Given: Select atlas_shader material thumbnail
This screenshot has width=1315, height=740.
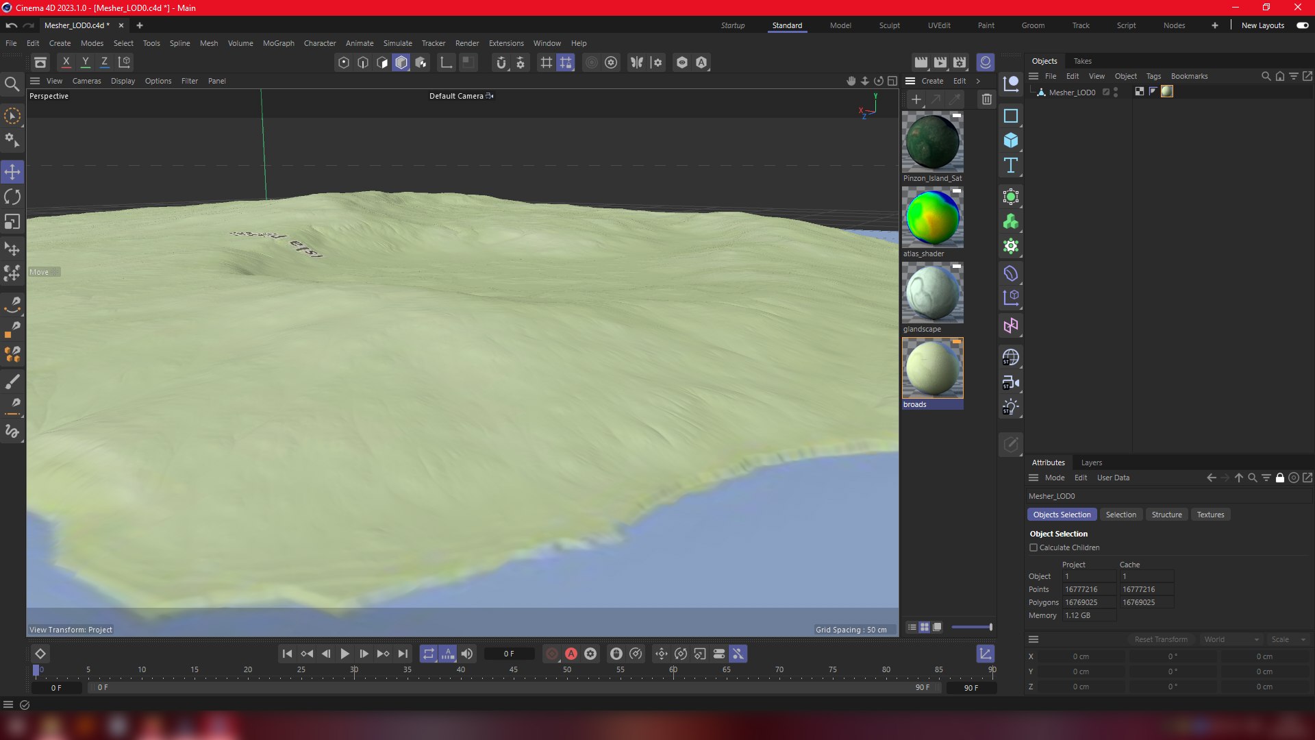Looking at the screenshot, I should 932,217.
